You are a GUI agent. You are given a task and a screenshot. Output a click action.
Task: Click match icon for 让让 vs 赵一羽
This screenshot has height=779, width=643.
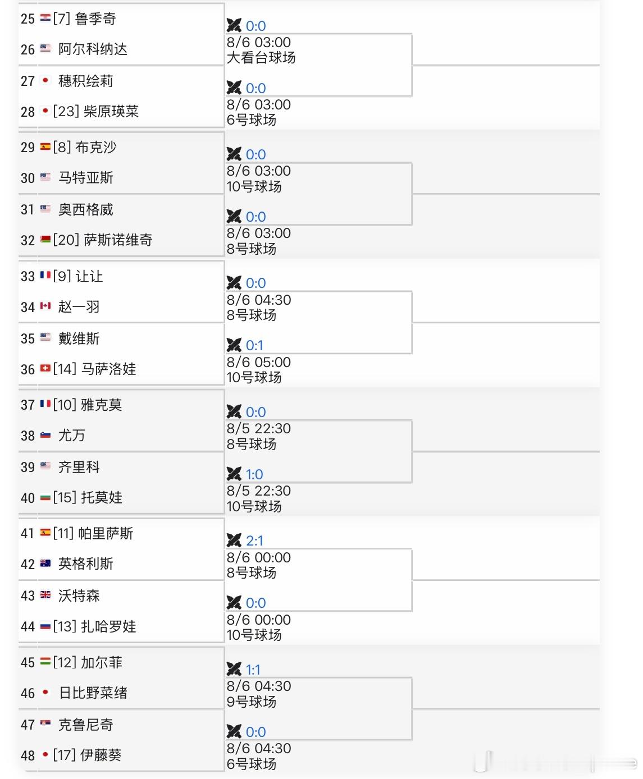pos(234,282)
